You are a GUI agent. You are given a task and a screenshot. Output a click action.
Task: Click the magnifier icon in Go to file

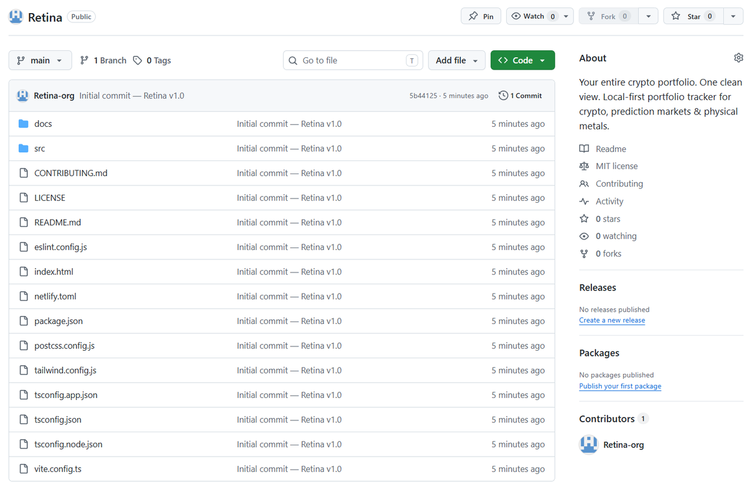pos(293,60)
